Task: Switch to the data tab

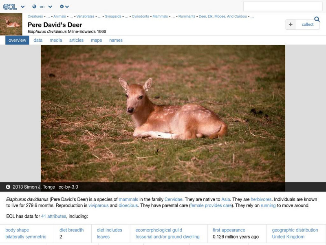Action: pyautogui.click(x=37, y=40)
